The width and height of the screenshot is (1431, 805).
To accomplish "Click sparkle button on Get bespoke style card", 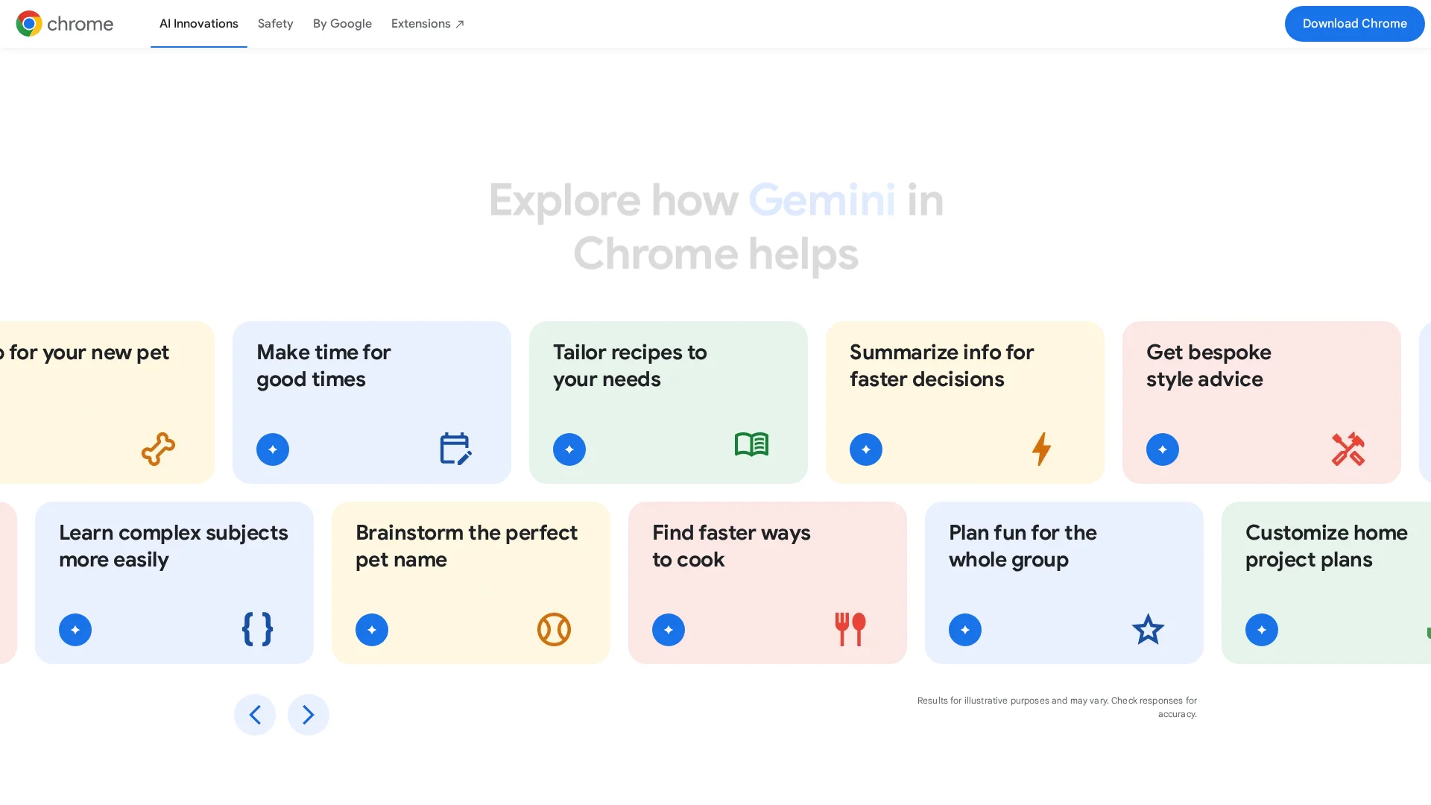I will point(1162,449).
